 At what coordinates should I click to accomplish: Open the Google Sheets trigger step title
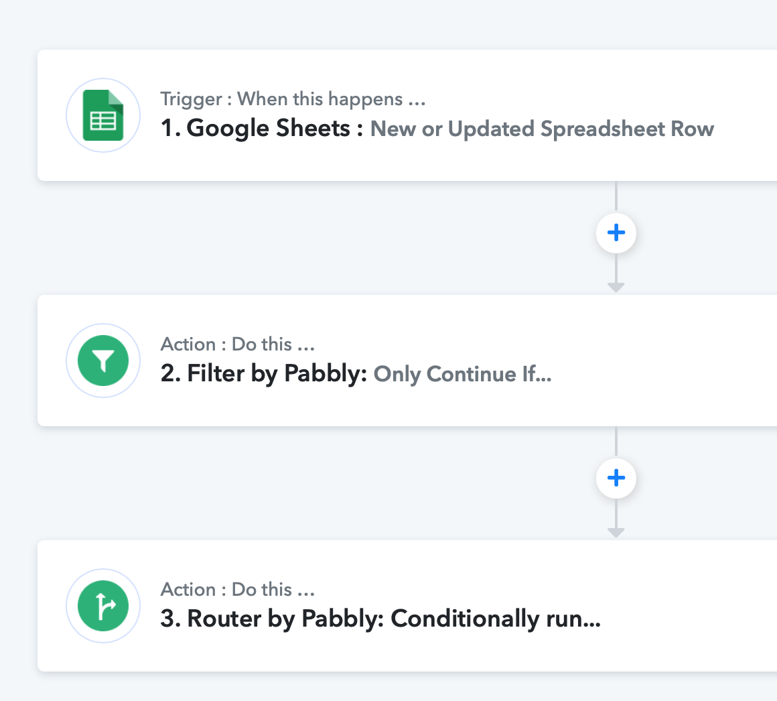point(262,129)
